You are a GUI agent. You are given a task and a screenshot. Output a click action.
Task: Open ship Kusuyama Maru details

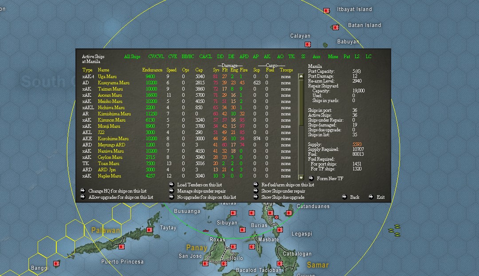pyautogui.click(x=114, y=83)
